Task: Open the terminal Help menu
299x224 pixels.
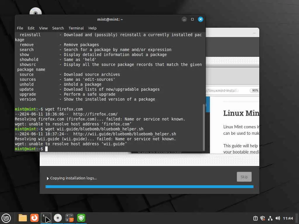Action: tap(93, 28)
